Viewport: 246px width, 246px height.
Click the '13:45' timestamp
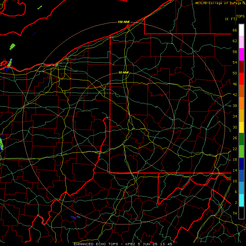click(x=166, y=244)
